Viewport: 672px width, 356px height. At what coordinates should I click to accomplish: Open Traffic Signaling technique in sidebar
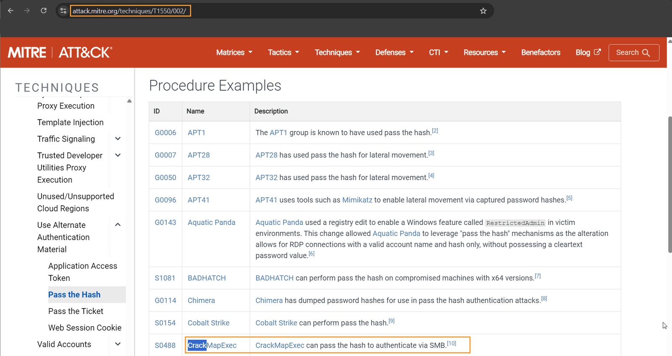pyautogui.click(x=66, y=139)
